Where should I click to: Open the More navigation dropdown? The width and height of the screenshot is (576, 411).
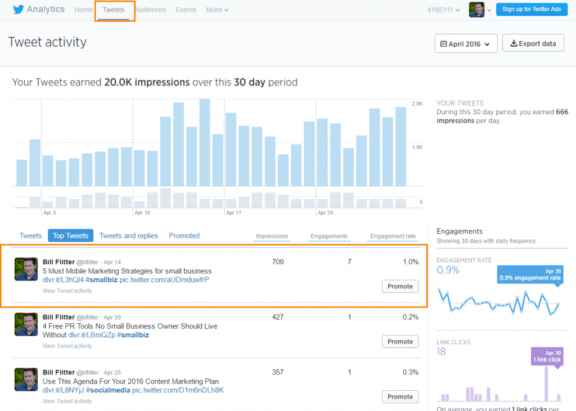tap(217, 10)
